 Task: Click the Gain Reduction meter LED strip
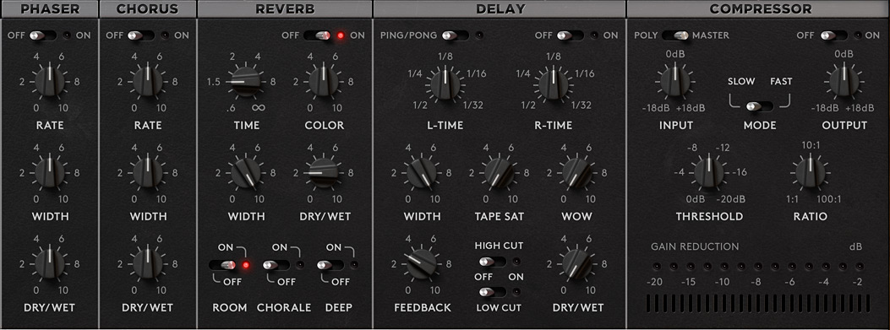[757, 266]
